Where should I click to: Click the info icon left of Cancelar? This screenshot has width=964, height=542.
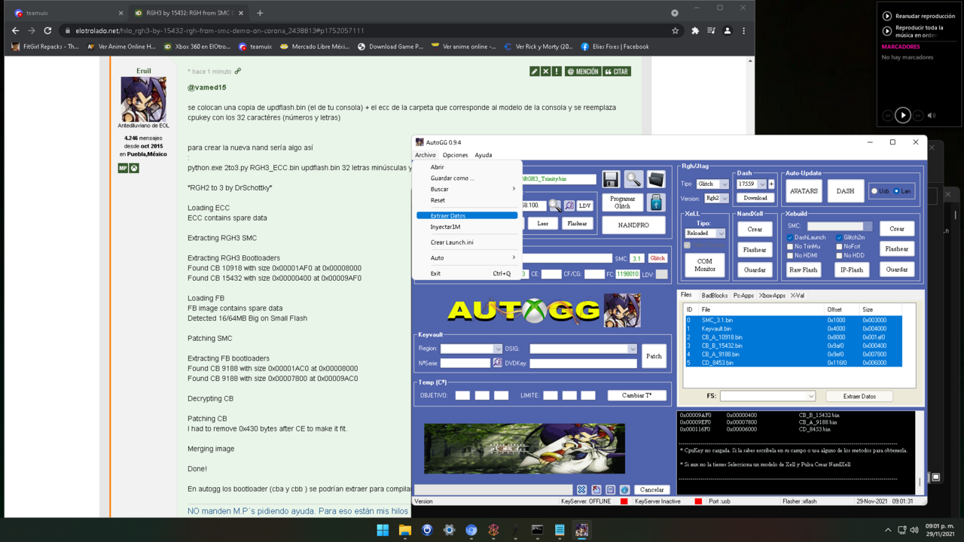(624, 489)
